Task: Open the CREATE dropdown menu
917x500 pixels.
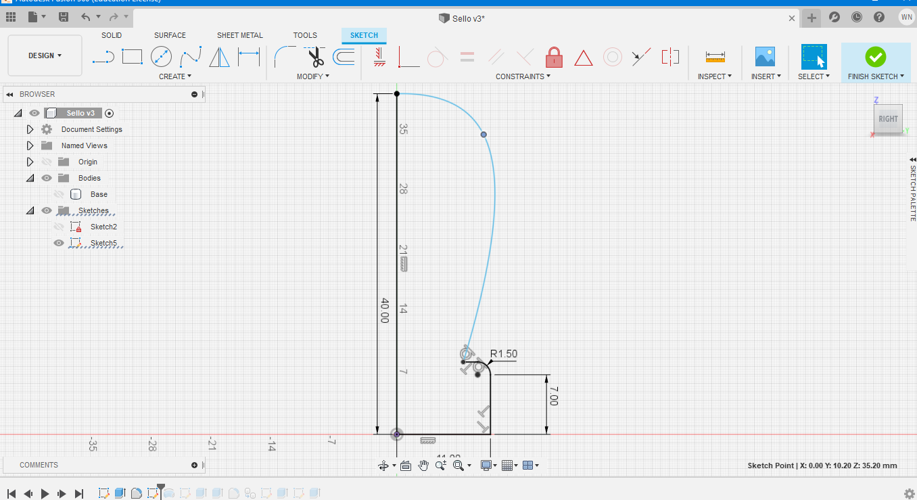Action: 175,76
